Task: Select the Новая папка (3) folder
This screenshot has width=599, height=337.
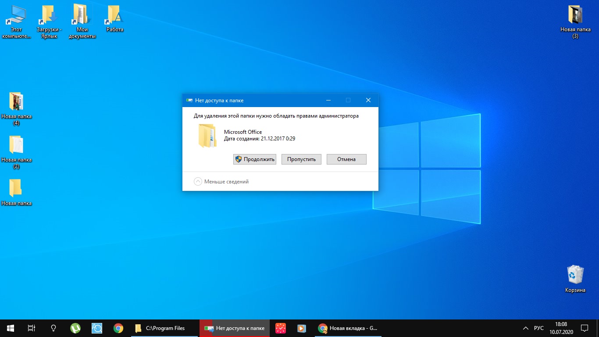Action: [x=575, y=22]
